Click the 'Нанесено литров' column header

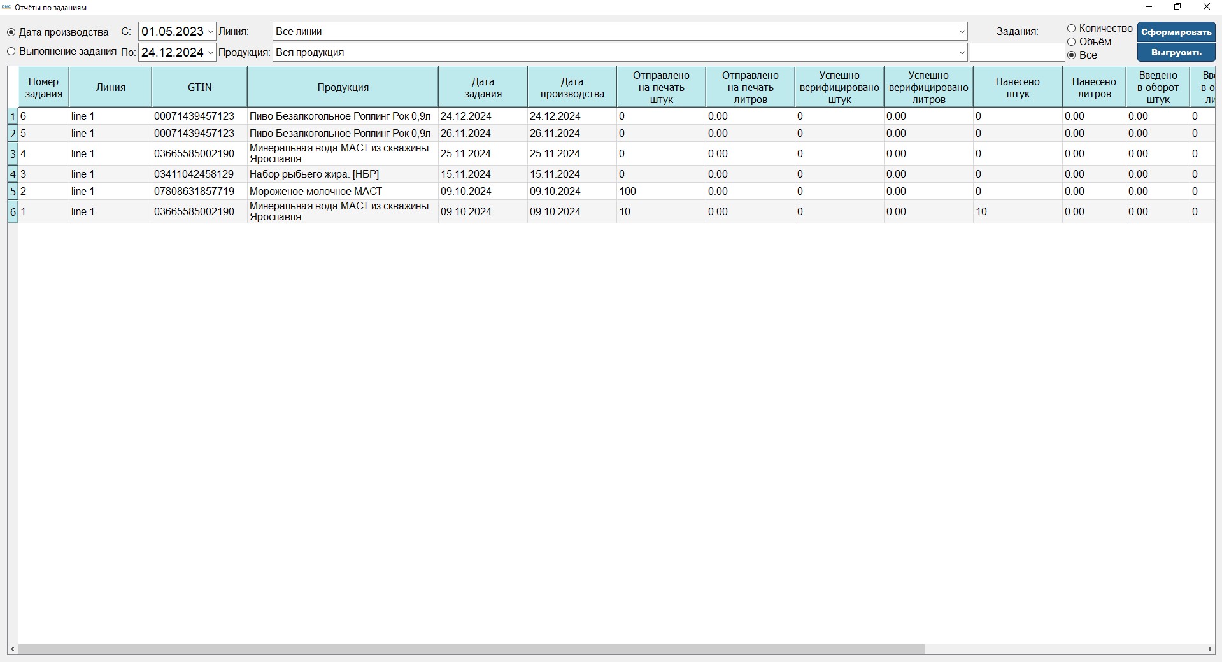coord(1094,87)
